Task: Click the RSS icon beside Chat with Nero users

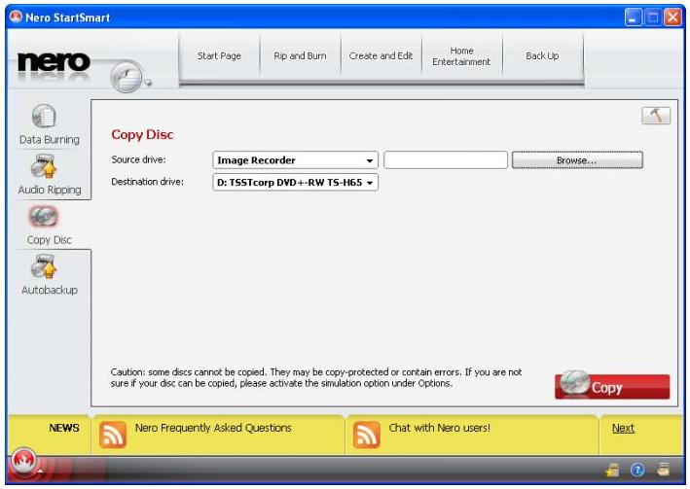Action: [366, 435]
